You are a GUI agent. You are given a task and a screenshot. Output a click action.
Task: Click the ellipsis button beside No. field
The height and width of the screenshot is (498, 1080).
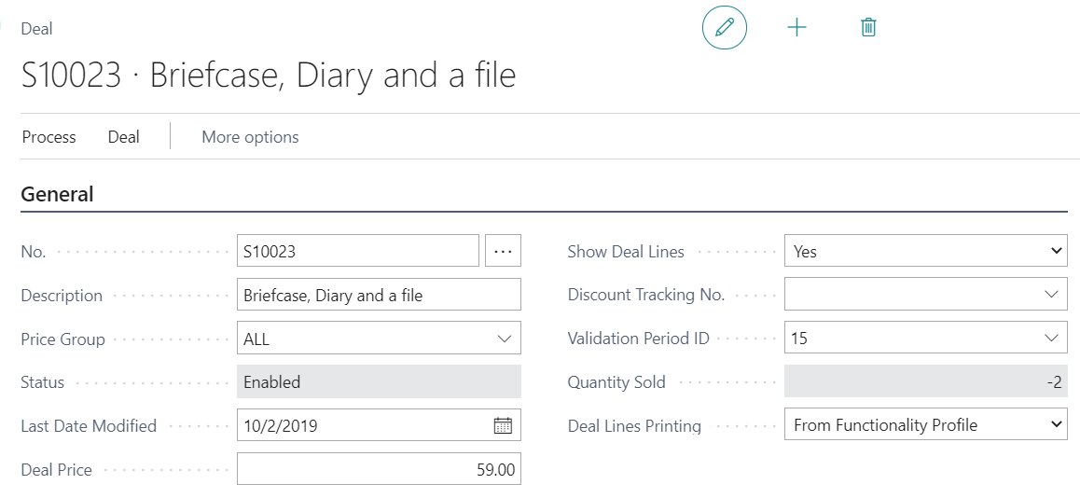click(x=503, y=251)
